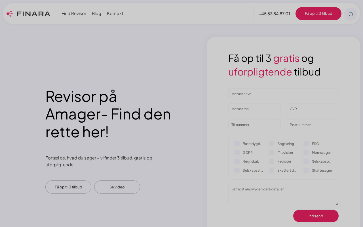Screen dimensions: 363x227
Task: Open the Kontakt page
Action: 115,14
